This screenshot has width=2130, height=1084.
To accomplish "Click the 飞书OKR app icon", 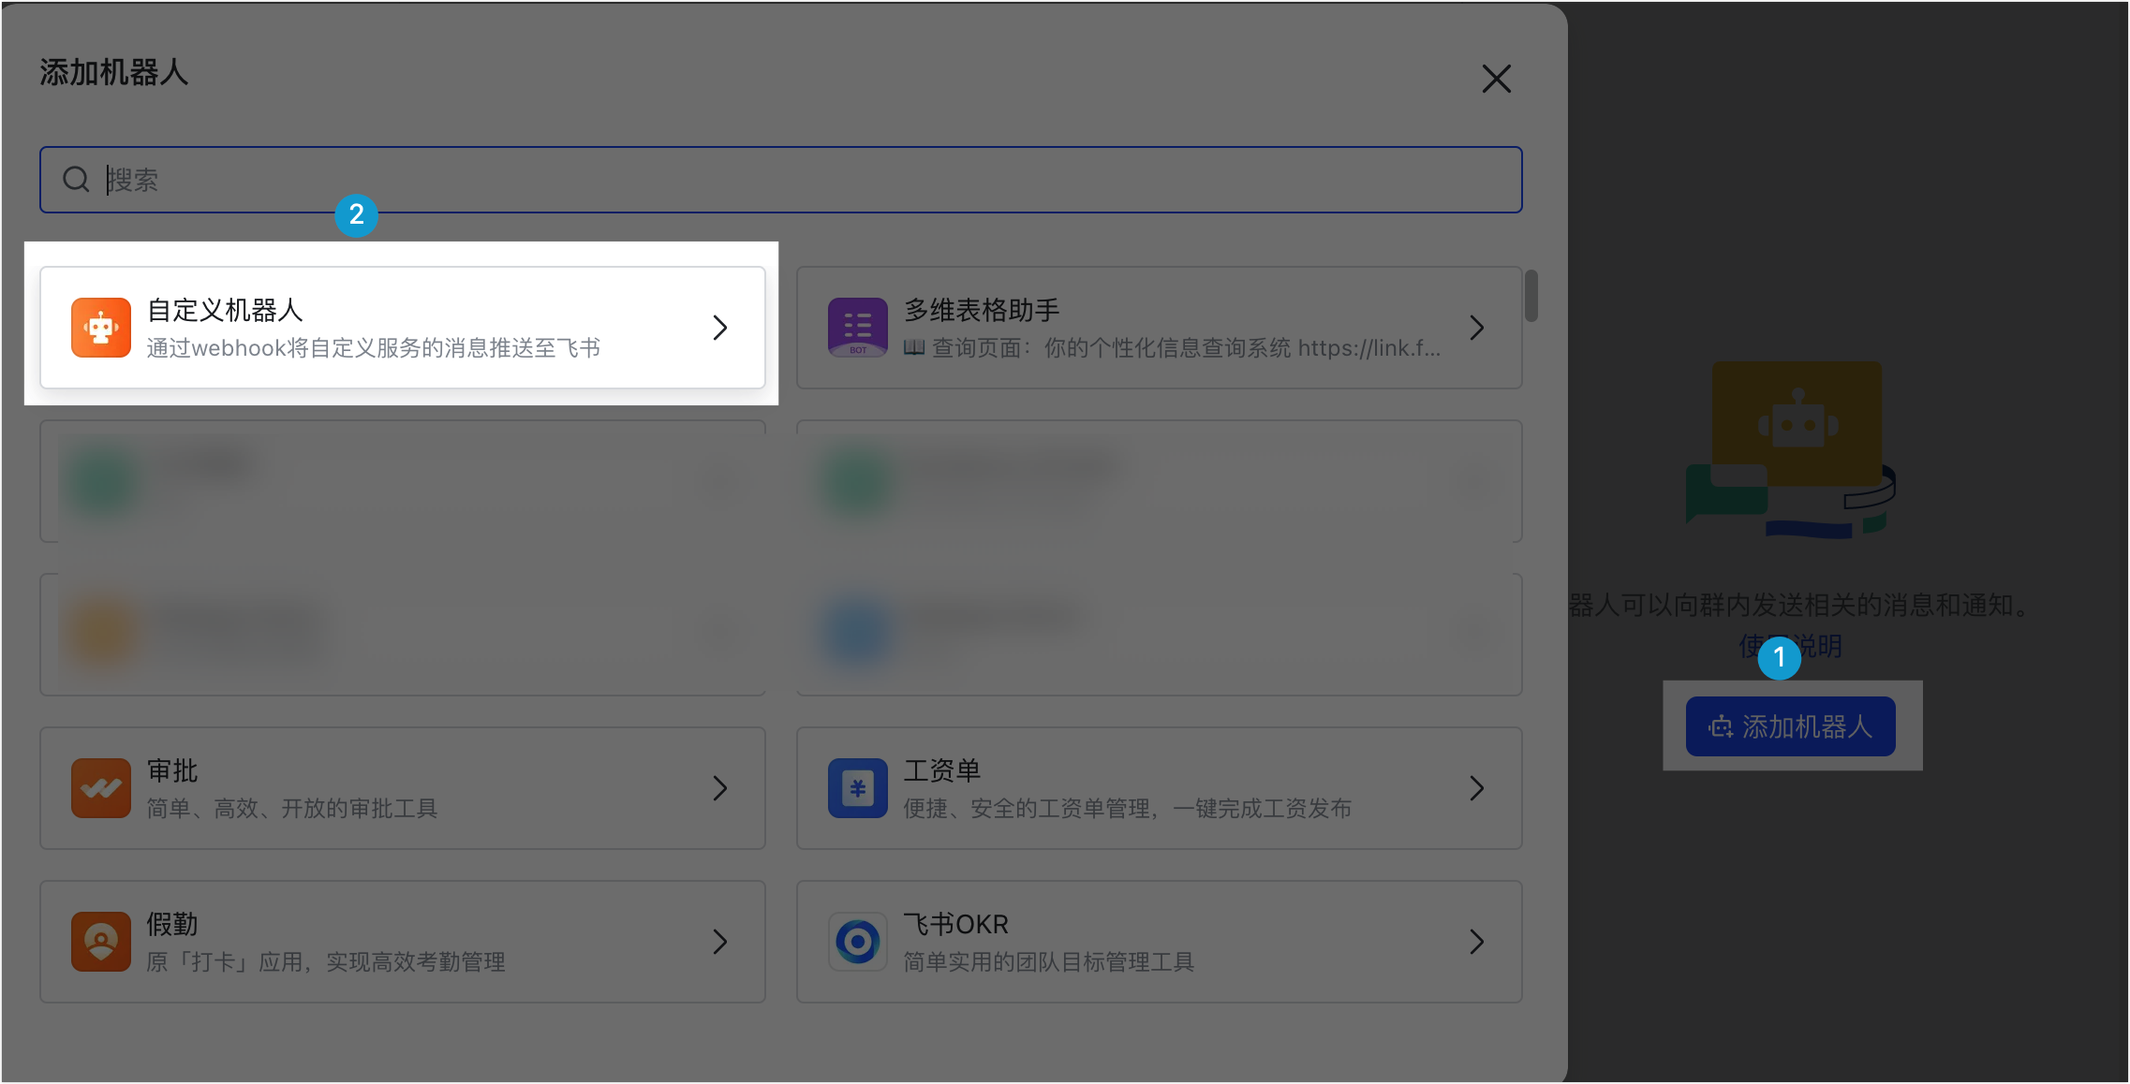I will [857, 942].
